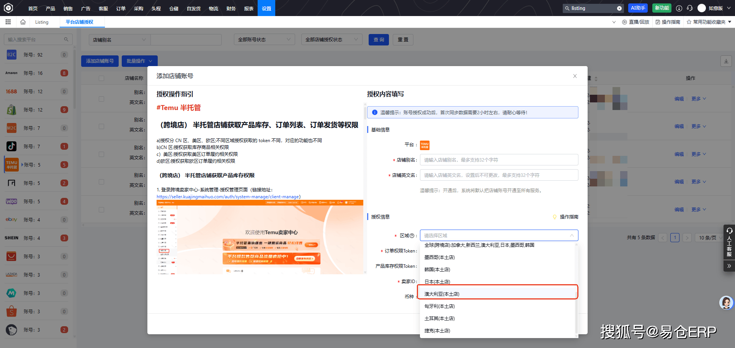
Task: Click the home icon in tab bar
Action: coord(23,22)
